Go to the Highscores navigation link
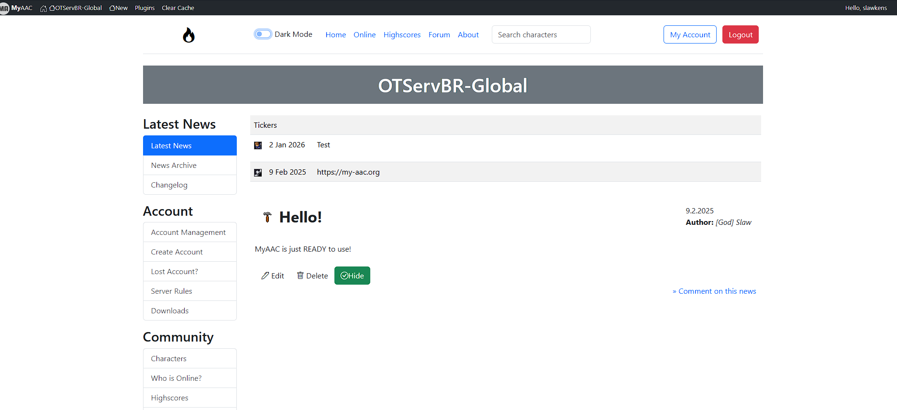Viewport: 897px width, 410px height. (x=402, y=35)
